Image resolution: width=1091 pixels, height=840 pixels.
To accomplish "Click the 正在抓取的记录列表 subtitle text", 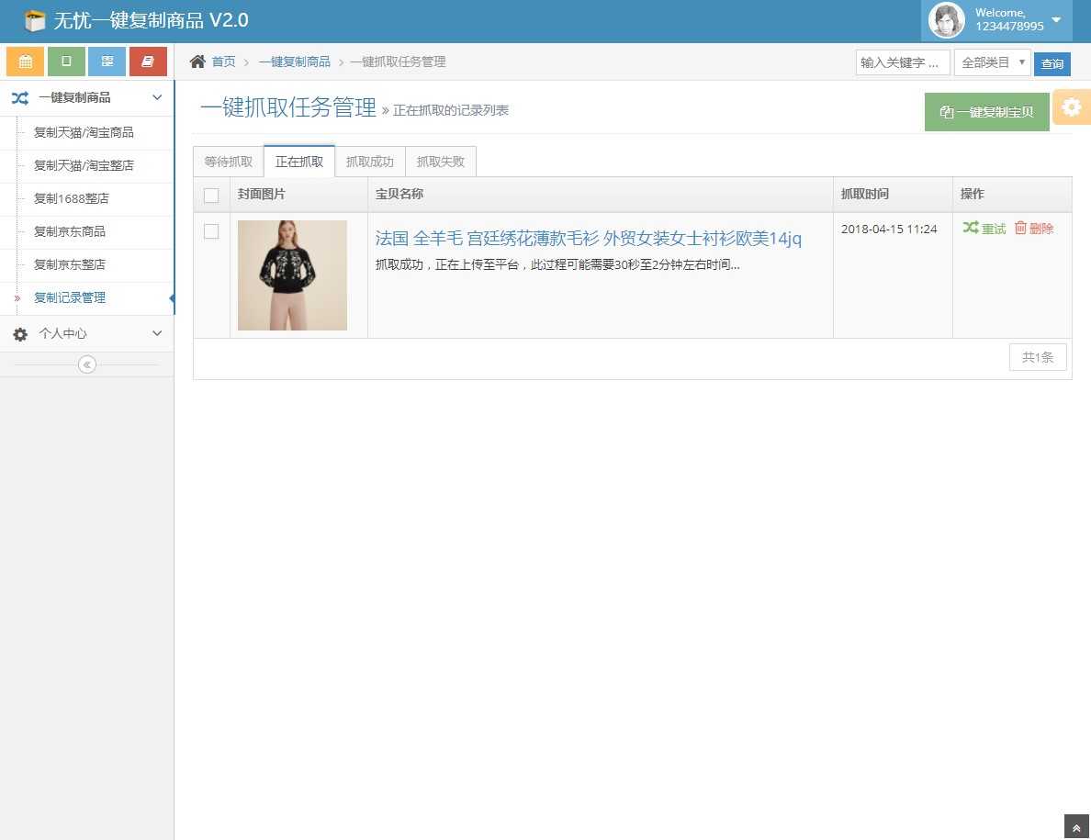I will (x=451, y=110).
